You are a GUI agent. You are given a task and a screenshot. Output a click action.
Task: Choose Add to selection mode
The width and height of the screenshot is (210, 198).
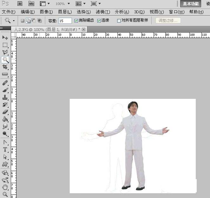pos(28,21)
